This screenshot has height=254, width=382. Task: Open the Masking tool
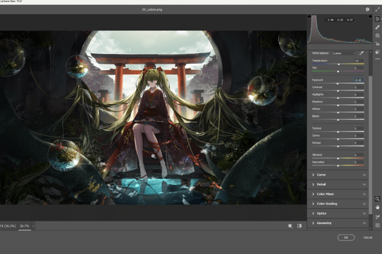pos(377,35)
